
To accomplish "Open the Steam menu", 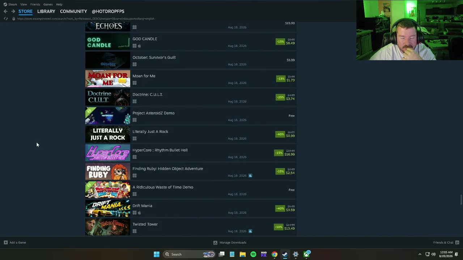I will pyautogui.click(x=13, y=4).
